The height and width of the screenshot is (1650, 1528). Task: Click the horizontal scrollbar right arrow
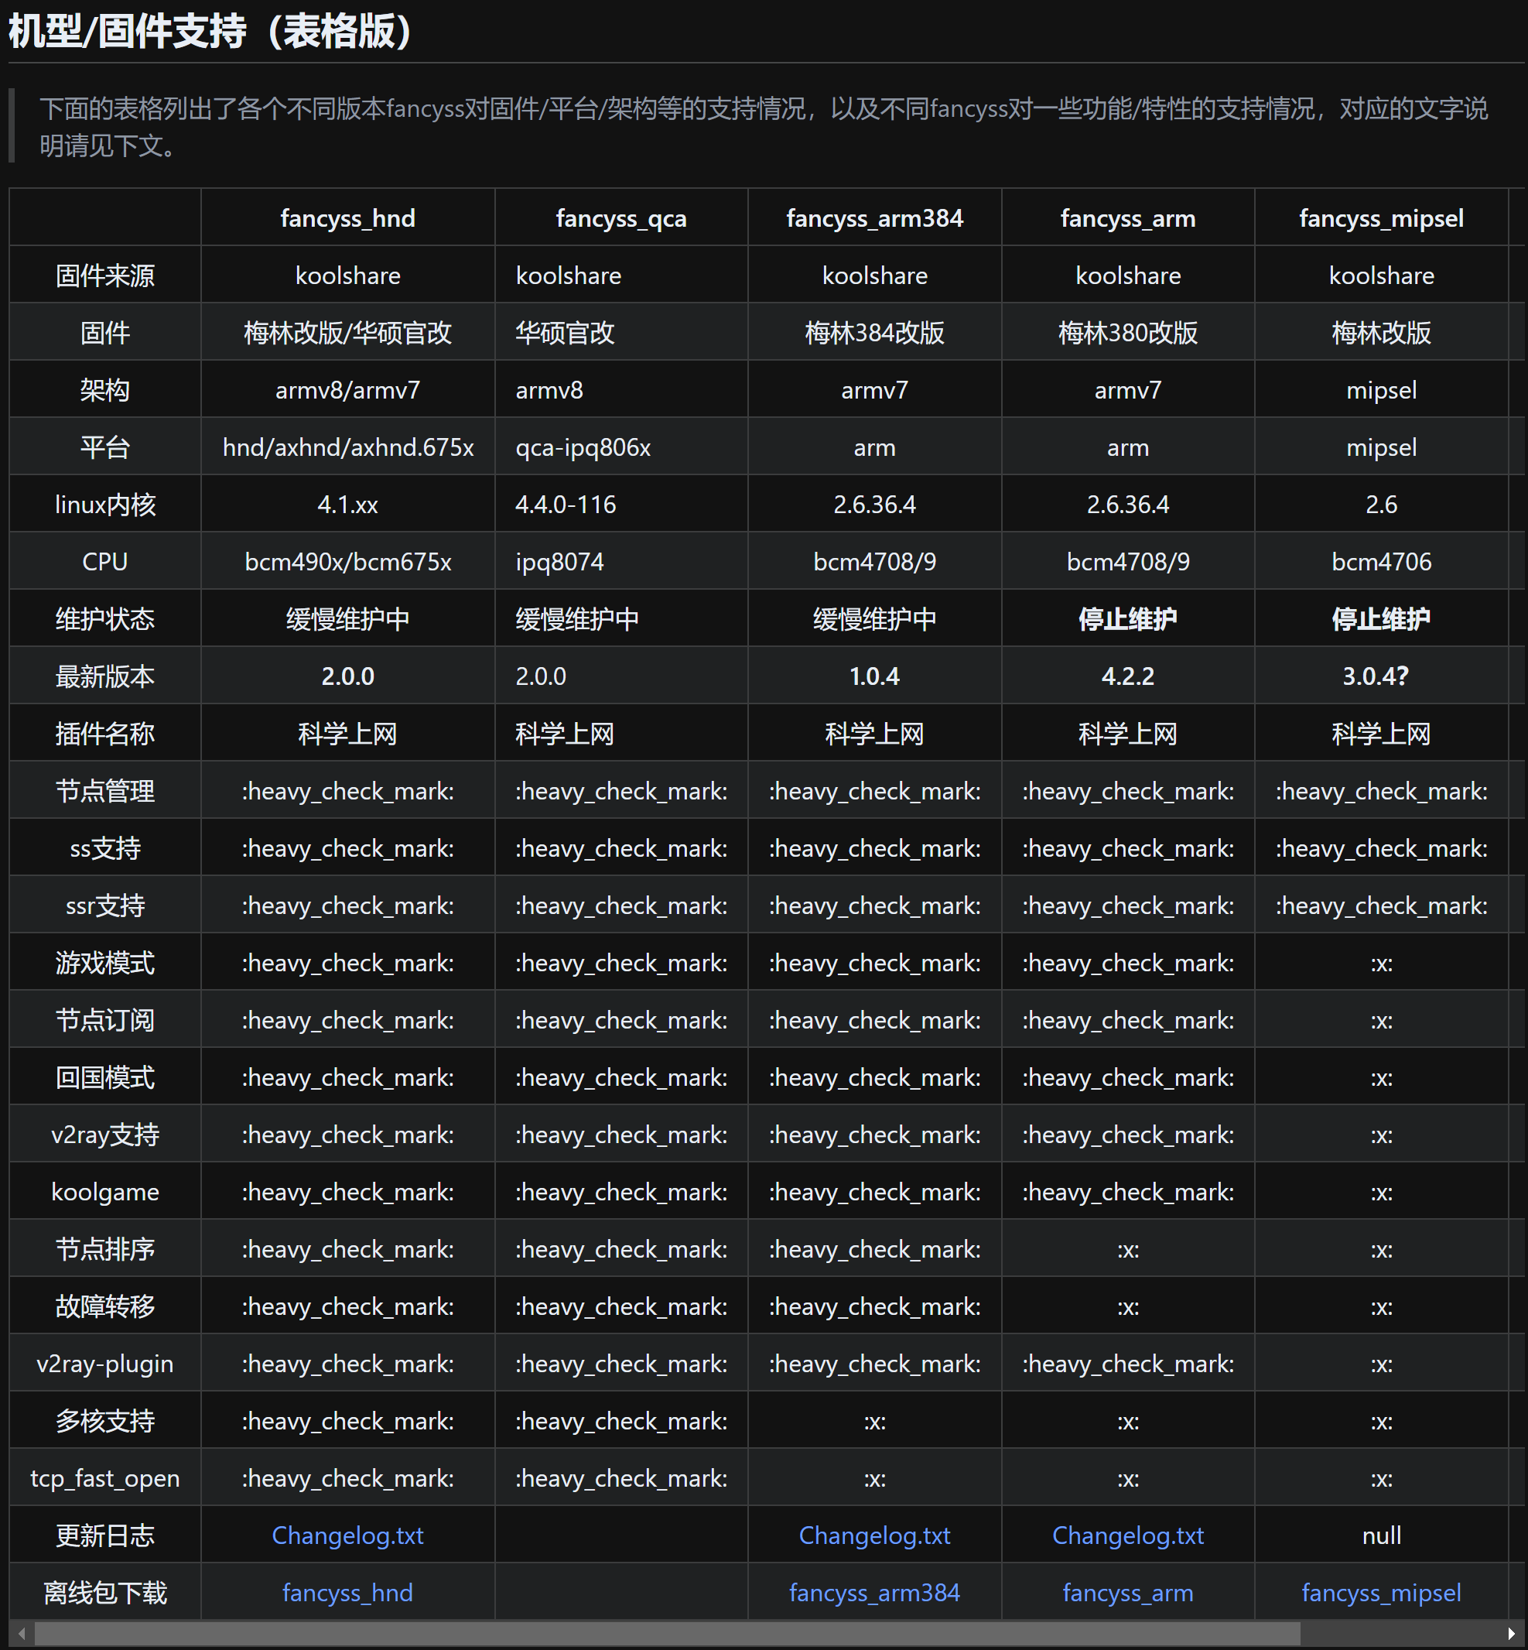click(1512, 1634)
